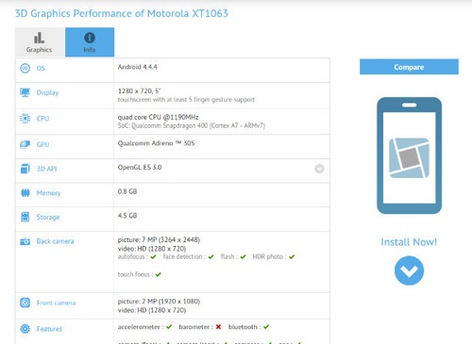Click the HDR photo green checkmark

[x=292, y=257]
